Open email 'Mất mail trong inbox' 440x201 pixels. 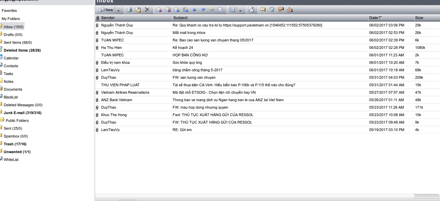click(267, 33)
